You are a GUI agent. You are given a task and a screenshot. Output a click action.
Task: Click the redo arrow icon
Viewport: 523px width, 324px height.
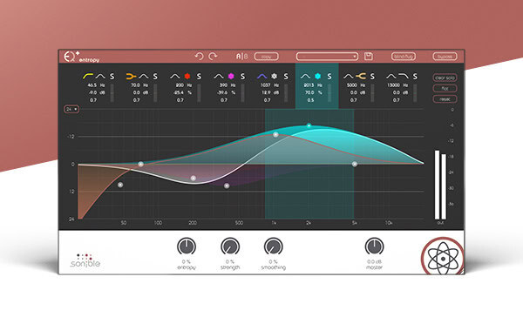(x=213, y=57)
